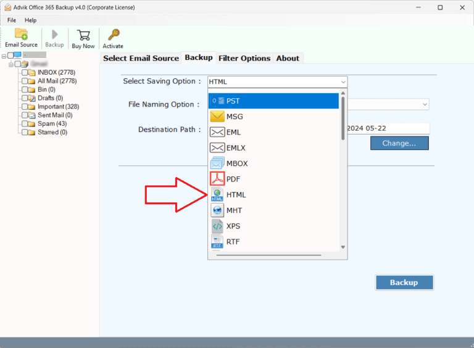Click the Sent Mail folder icon
This screenshot has height=348, width=474.
point(32,115)
